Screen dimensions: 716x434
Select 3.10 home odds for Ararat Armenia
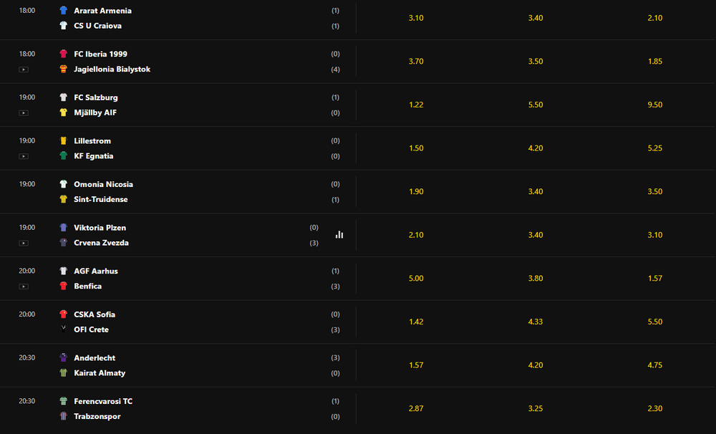[416, 18]
